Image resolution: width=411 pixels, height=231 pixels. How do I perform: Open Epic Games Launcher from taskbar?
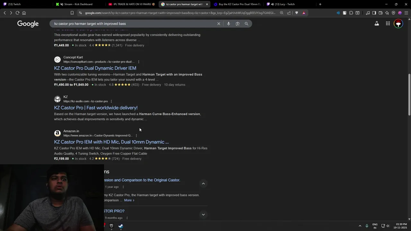tap(111, 226)
